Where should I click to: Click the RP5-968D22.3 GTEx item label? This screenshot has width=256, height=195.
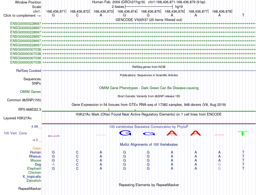[30, 110]
